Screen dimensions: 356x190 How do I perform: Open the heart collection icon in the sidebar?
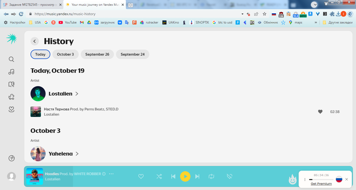coord(11,110)
